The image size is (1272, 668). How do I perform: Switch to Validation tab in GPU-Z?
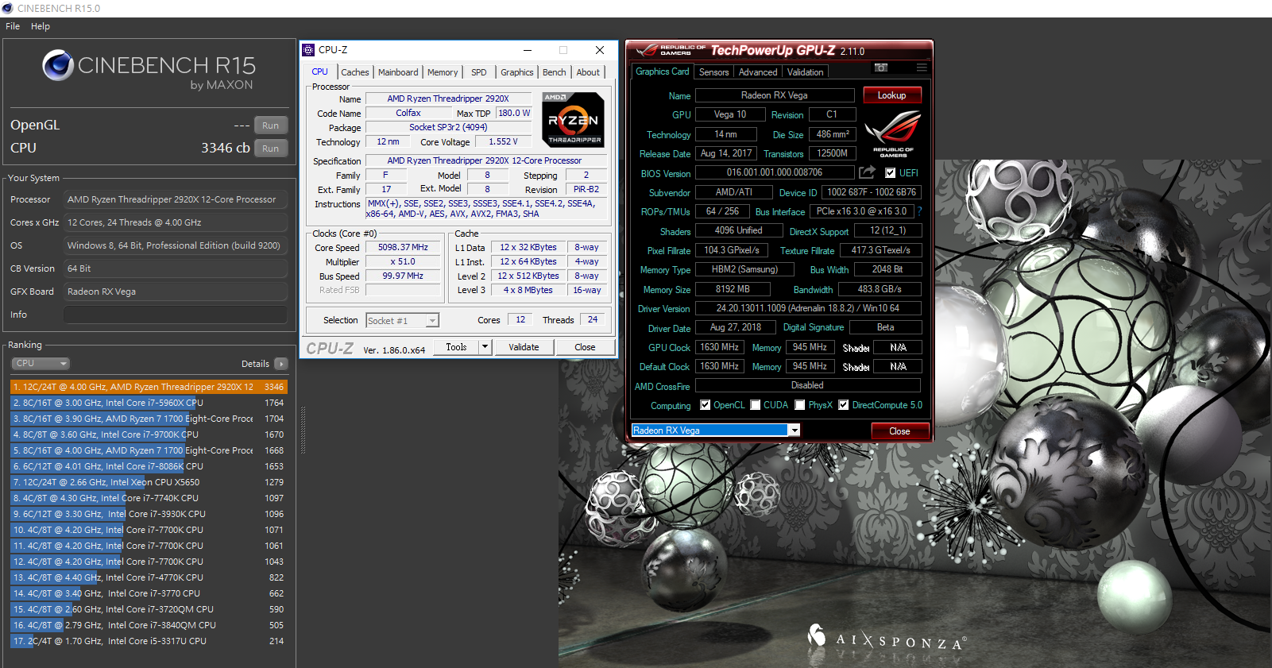coord(806,72)
